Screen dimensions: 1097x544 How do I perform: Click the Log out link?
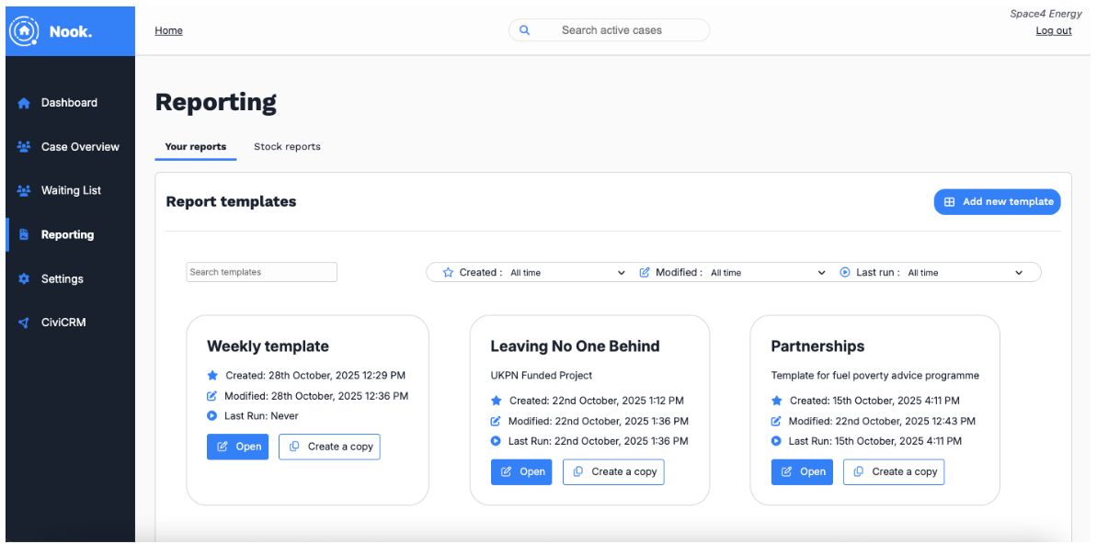tap(1053, 30)
